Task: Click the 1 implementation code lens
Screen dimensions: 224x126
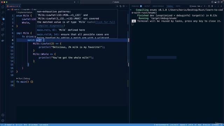Action: [24, 12]
